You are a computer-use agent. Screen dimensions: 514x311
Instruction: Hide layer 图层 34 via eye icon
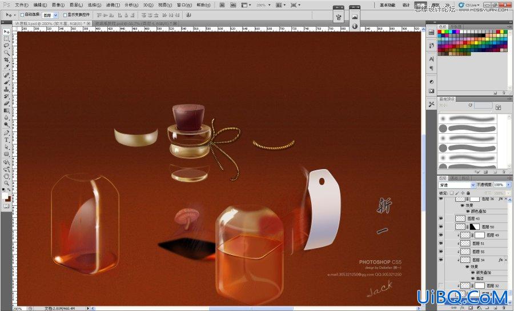click(x=441, y=260)
